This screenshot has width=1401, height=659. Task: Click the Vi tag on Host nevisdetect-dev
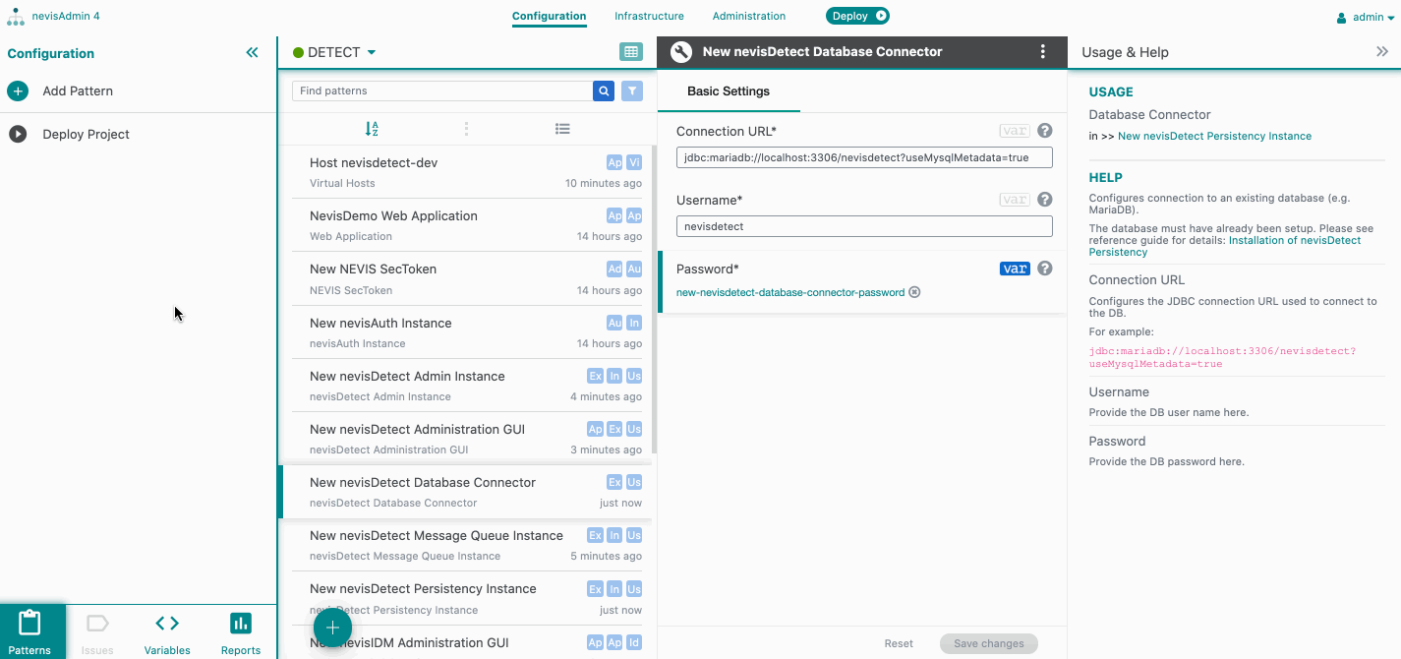click(x=634, y=162)
